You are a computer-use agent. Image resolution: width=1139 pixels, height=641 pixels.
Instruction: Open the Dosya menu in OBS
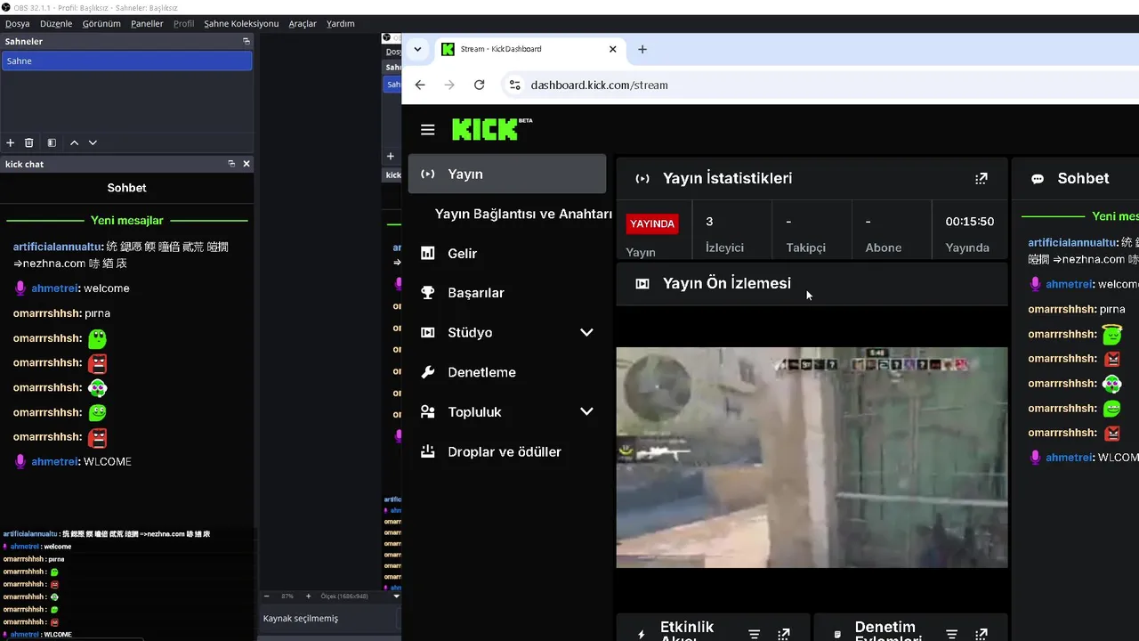tap(17, 24)
